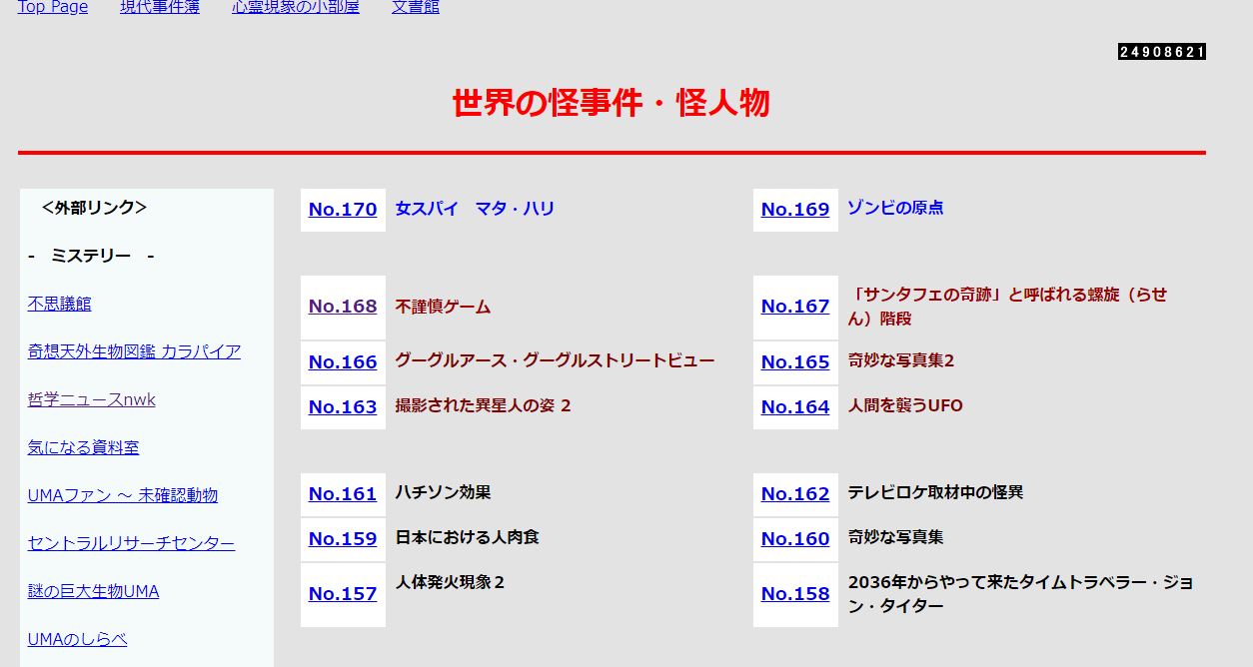Go to 現代事件簿 in the top navigation
Screen dimensions: 1253x667
click(160, 7)
